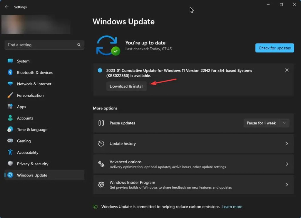Screen dimensions: 301x218
Task: Click the Windows Insider Program title
Action: pyautogui.click(x=132, y=182)
